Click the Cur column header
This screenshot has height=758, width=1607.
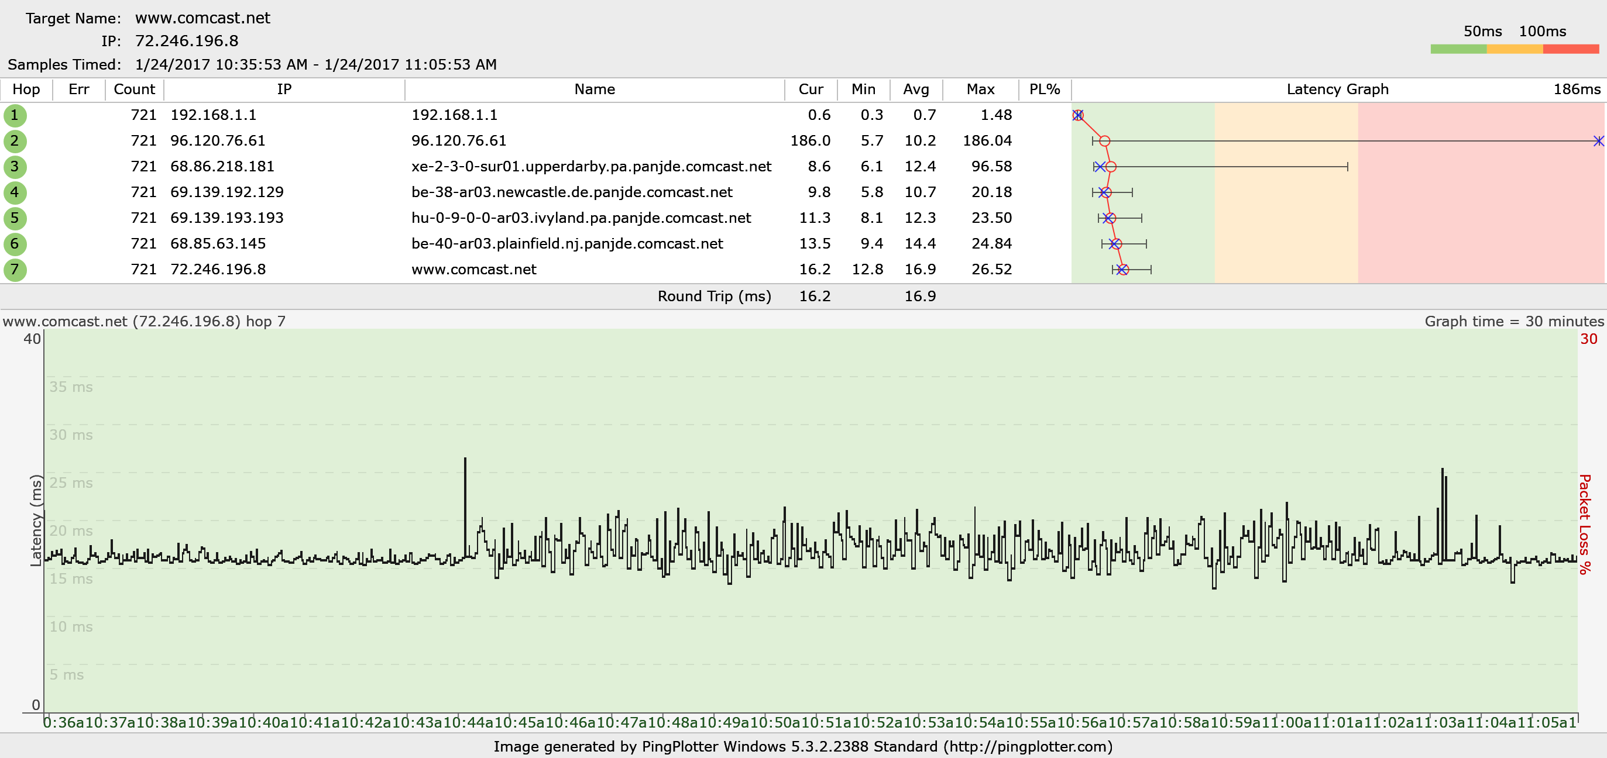[811, 89]
